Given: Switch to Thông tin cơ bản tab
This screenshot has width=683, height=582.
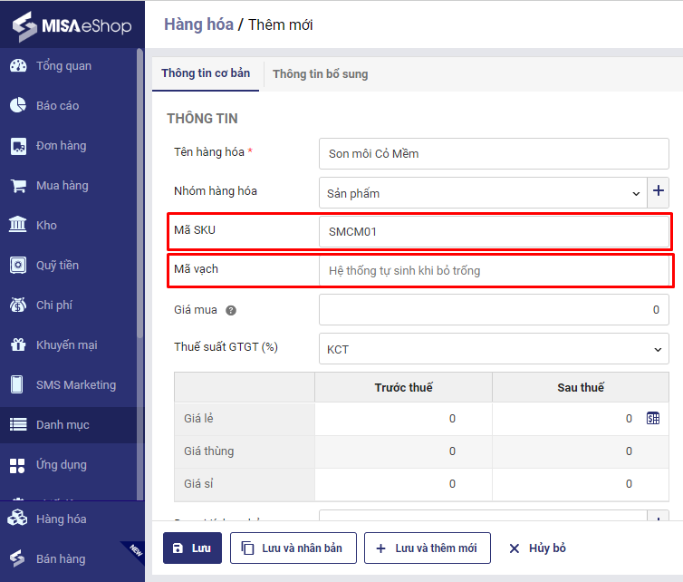Looking at the screenshot, I should [x=206, y=73].
